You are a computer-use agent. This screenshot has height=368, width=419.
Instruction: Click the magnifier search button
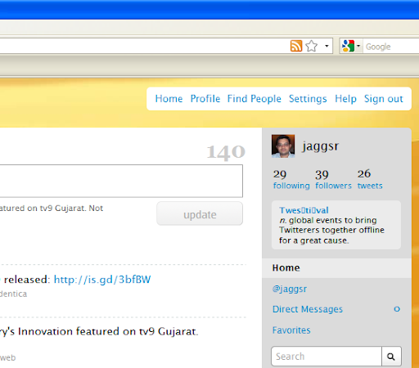click(391, 357)
